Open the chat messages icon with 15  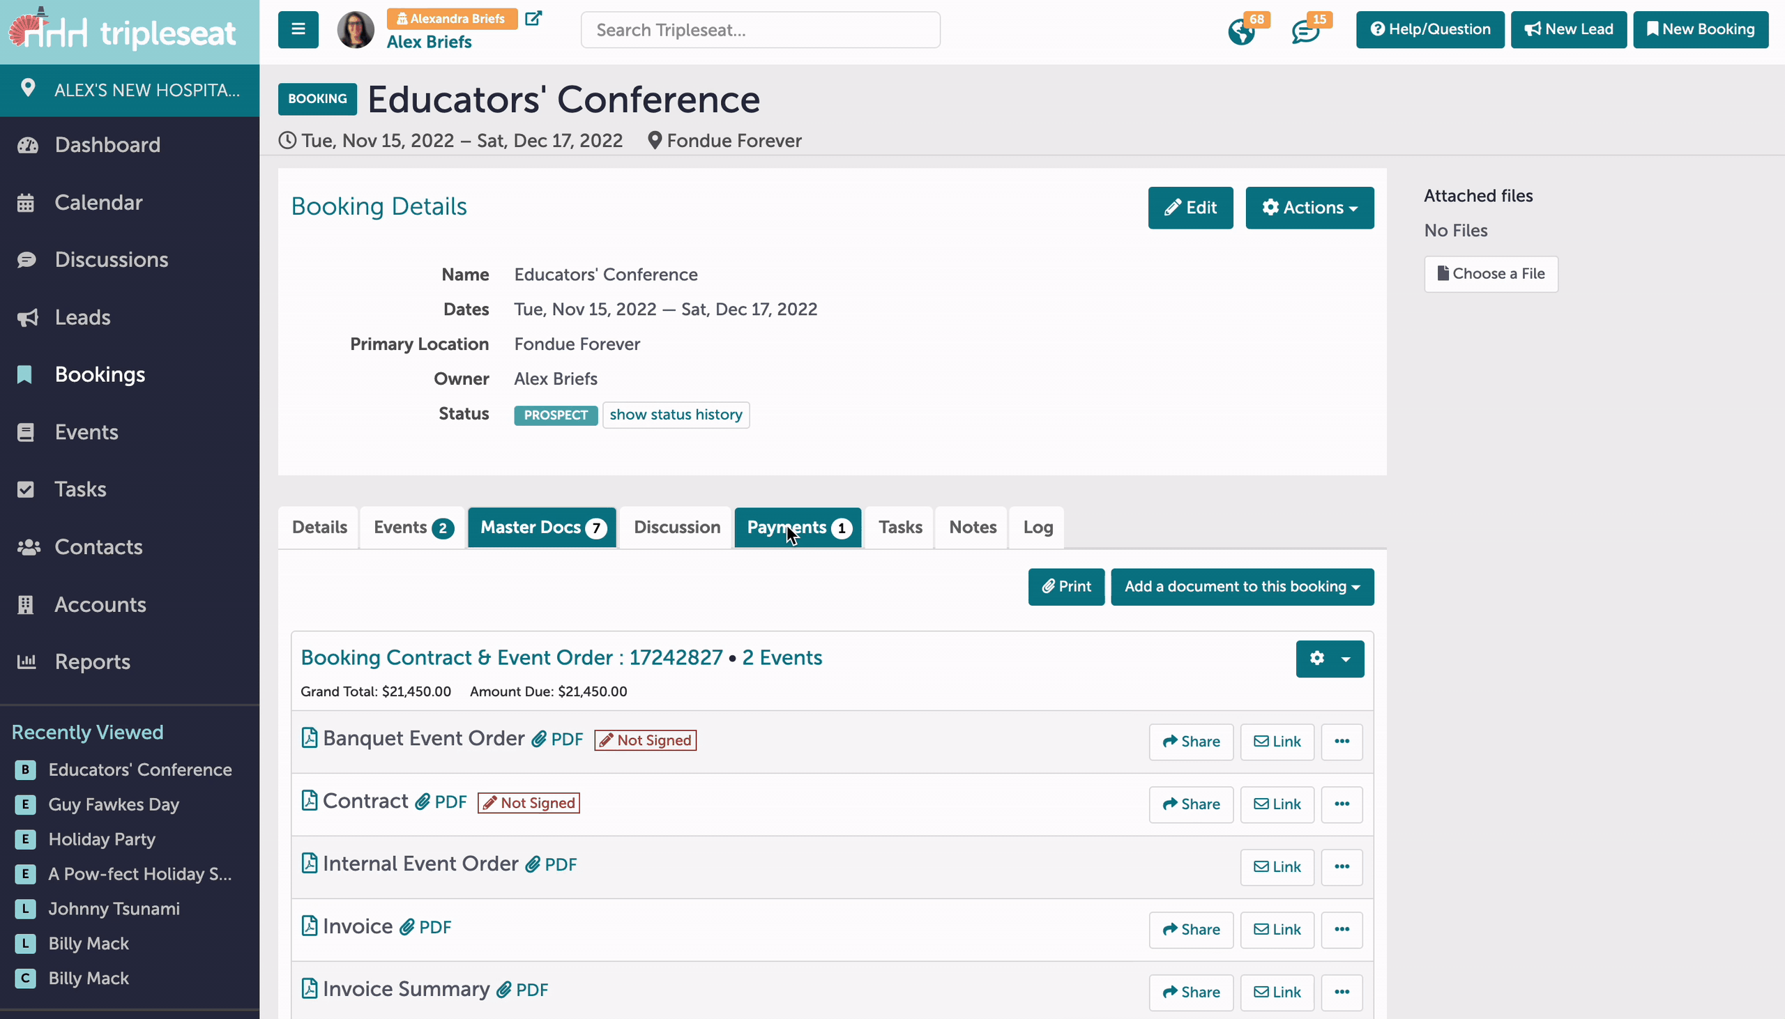tap(1305, 31)
